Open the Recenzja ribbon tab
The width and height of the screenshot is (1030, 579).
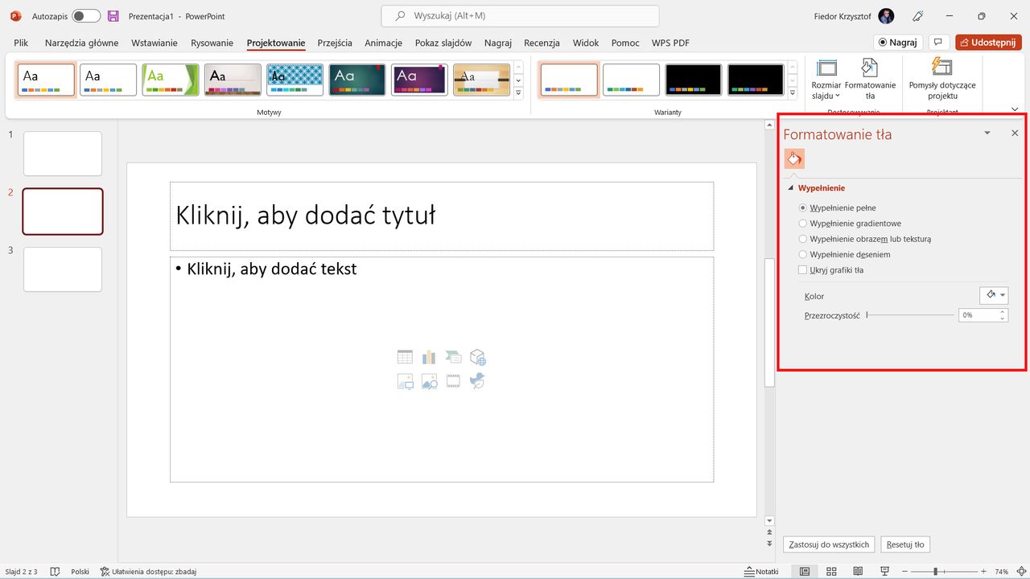(542, 43)
